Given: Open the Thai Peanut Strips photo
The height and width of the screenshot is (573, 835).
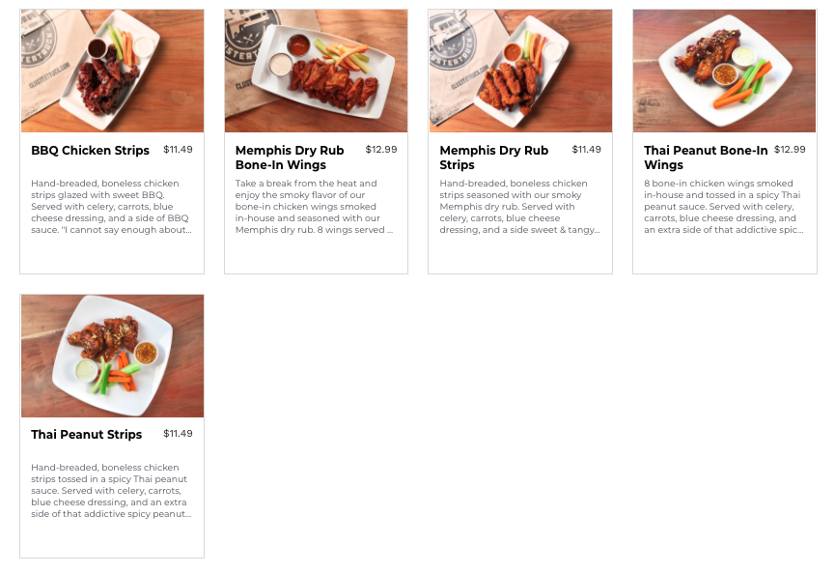Looking at the screenshot, I should coord(112,356).
